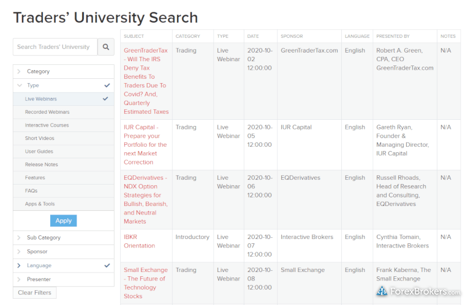
Task: Collapse the Type filter chevron
Action: (20, 86)
